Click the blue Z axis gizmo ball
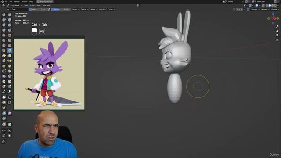Viewport: 281px width, 158px height. (273, 14)
